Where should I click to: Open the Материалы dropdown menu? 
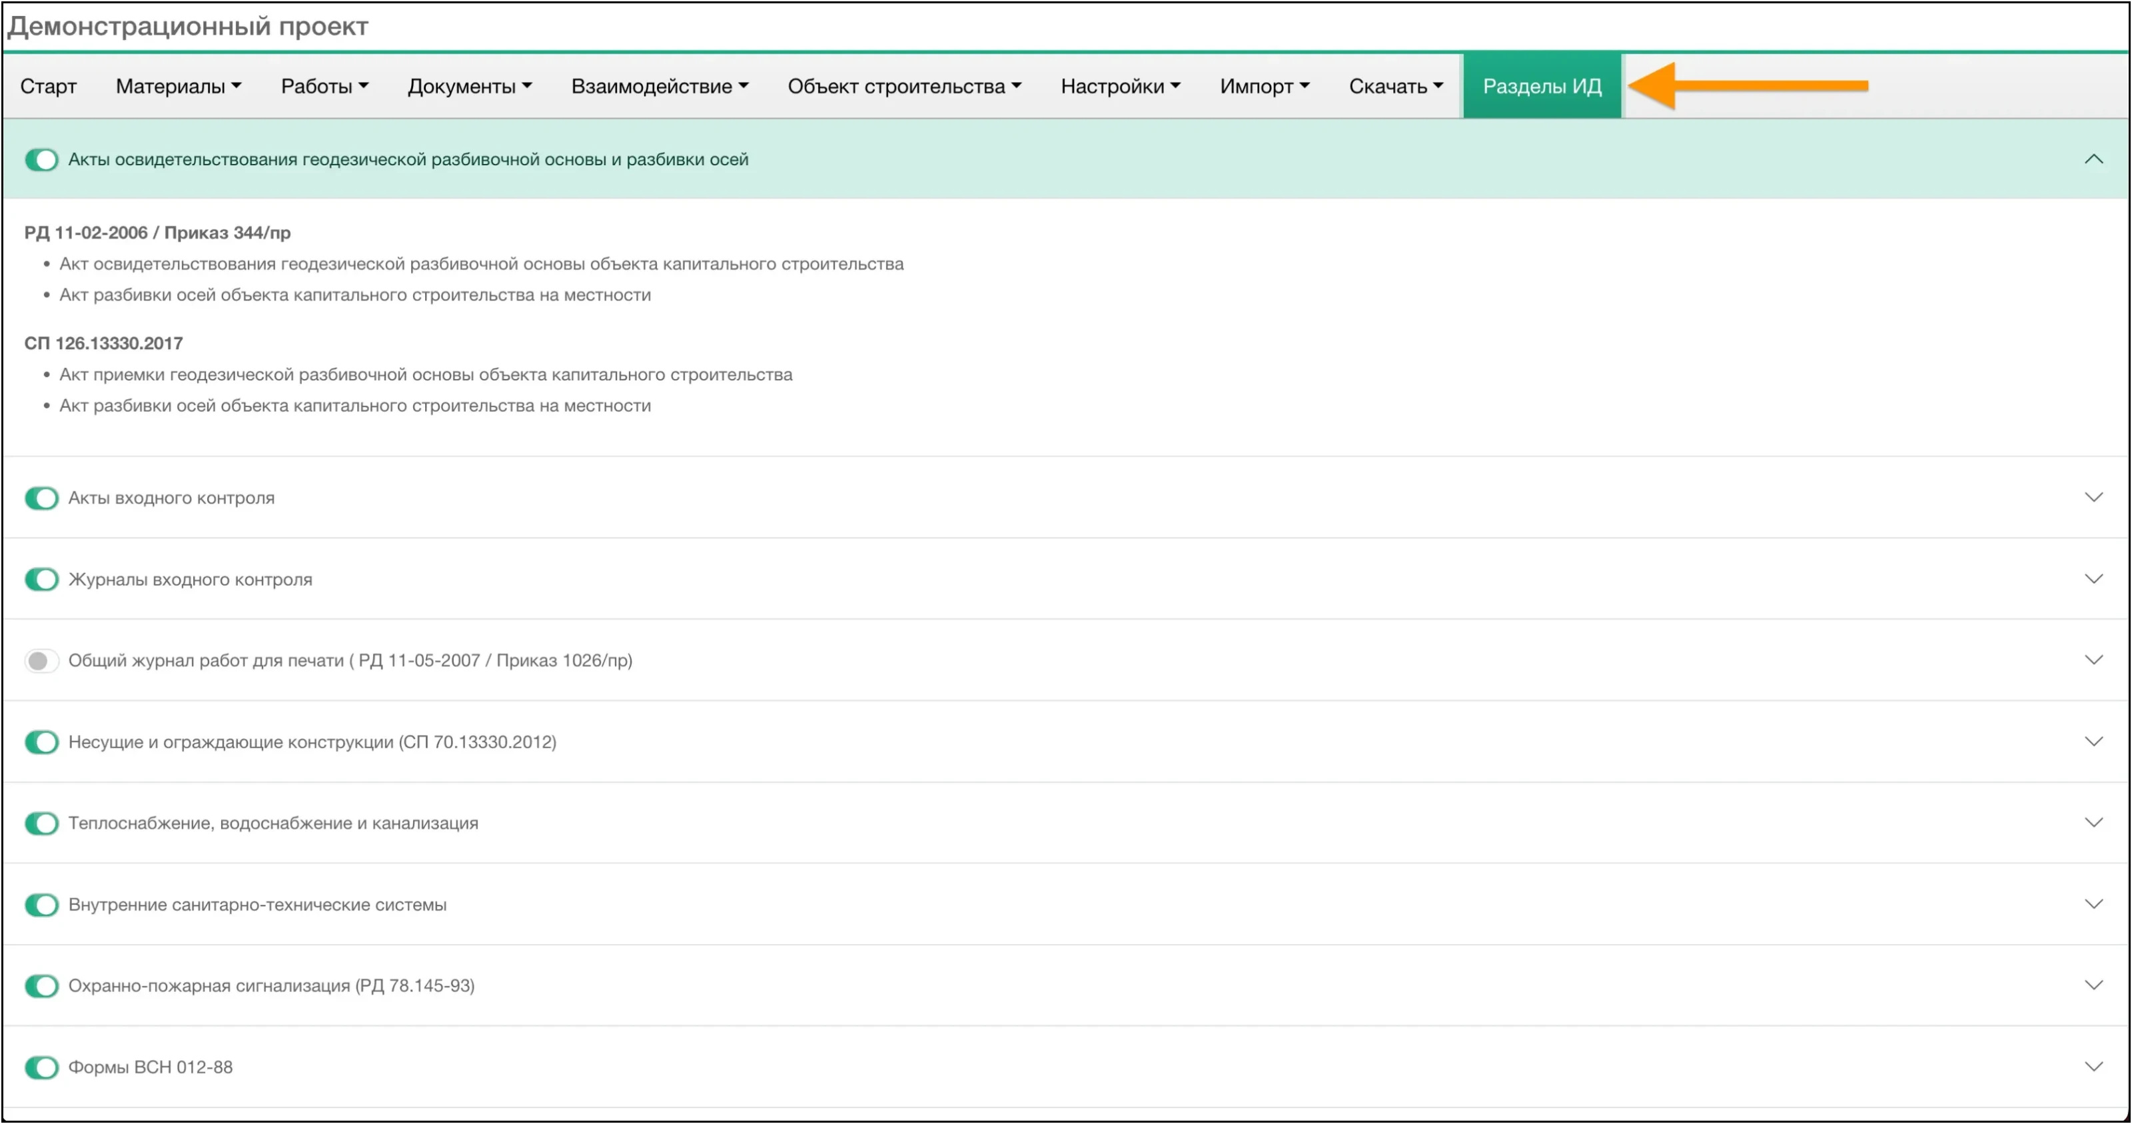178,86
